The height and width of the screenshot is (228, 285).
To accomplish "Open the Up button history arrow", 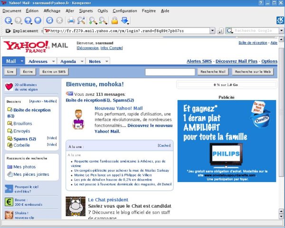I will tap(32, 24).
